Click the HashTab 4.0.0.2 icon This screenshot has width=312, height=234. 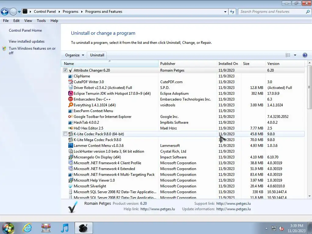(70, 122)
